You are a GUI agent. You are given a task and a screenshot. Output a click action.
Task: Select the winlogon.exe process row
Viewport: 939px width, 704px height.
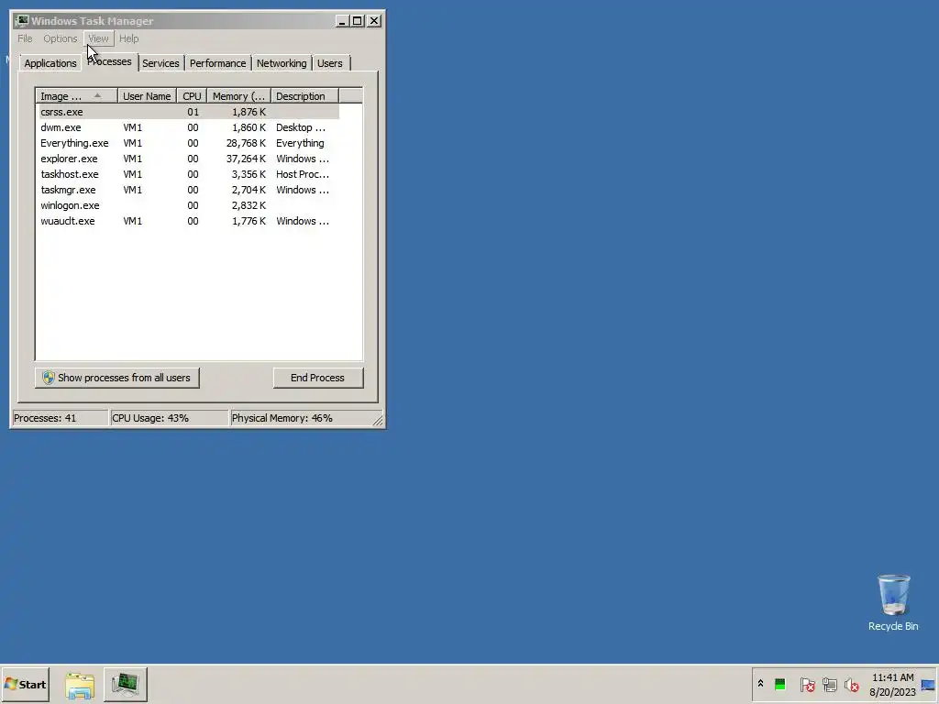(188, 205)
